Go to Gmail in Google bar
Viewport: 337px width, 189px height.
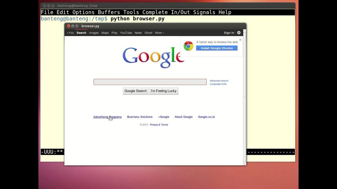(x=148, y=33)
